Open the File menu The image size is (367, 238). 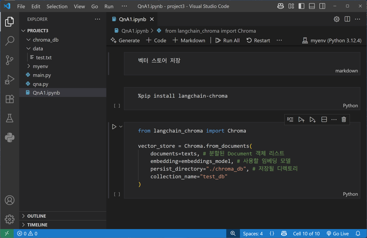pyautogui.click(x=21, y=6)
